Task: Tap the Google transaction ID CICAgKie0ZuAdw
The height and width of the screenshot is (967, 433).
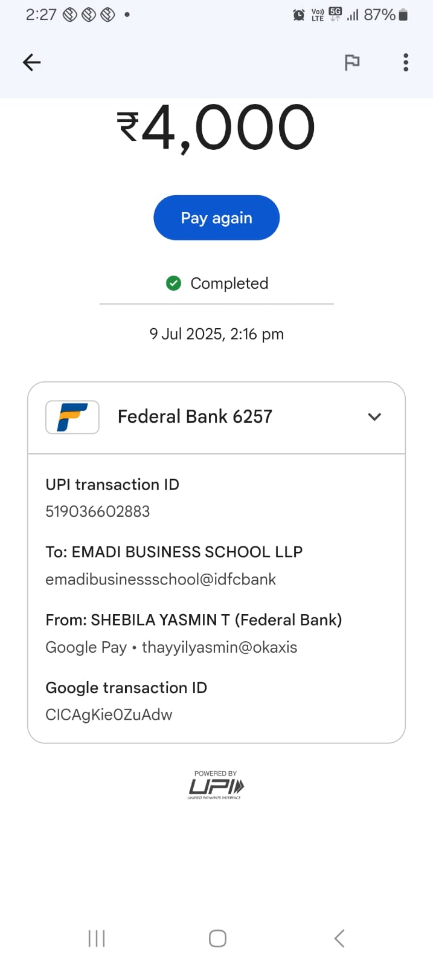Action: (x=109, y=714)
